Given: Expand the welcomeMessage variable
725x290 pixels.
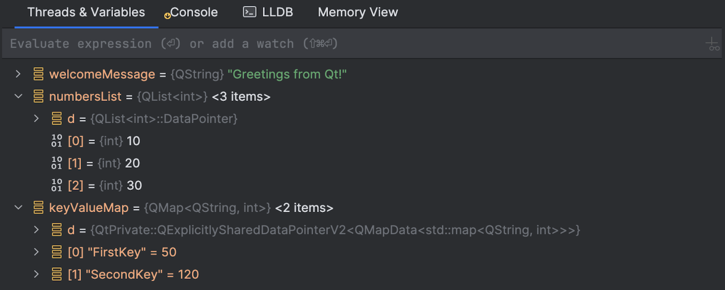Looking at the screenshot, I should (18, 74).
